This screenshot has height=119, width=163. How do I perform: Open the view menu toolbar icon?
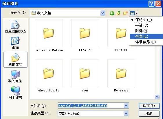coord(133,13)
